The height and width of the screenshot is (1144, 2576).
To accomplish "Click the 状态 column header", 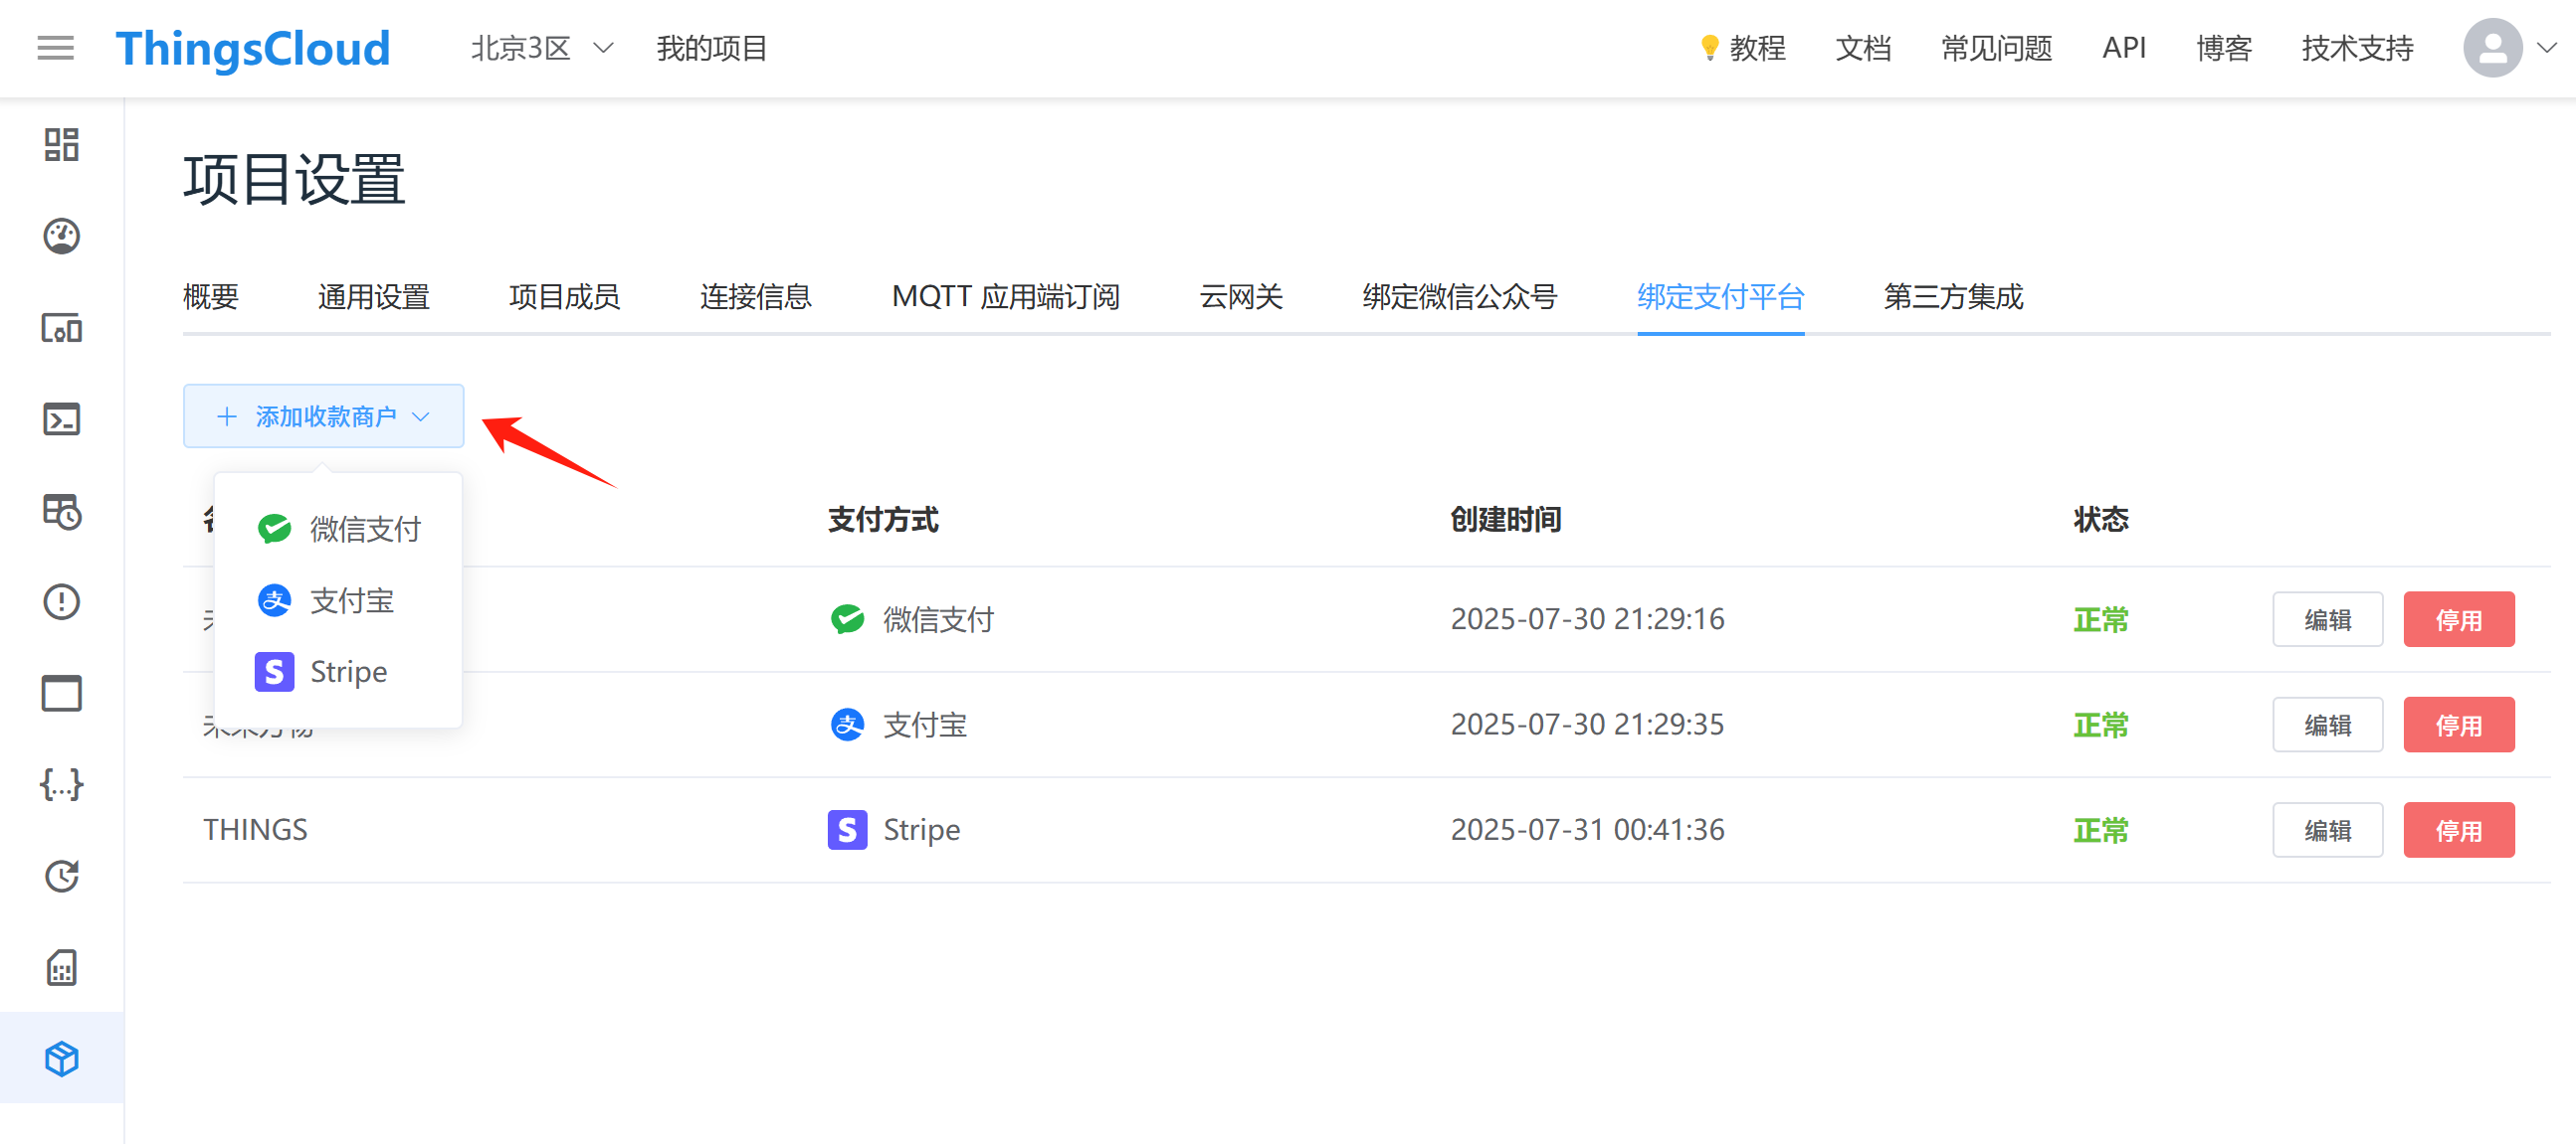I will 2101,520.
